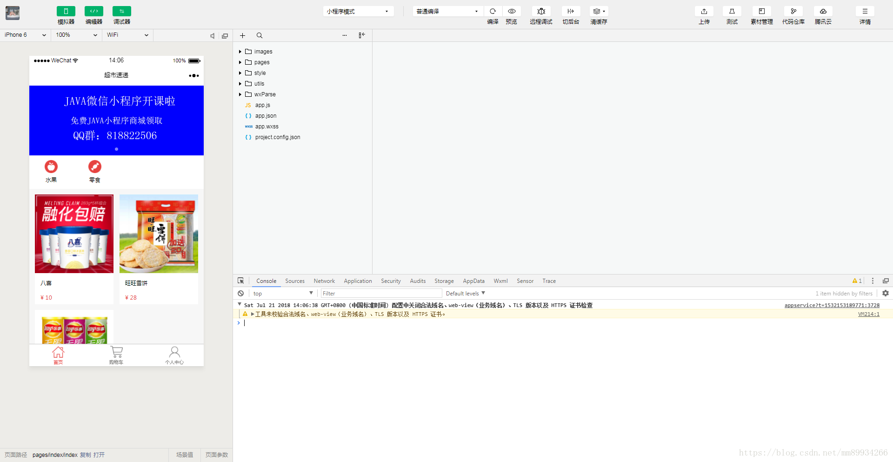Click the search icon in file panel
The width and height of the screenshot is (893, 462).
[x=260, y=35]
